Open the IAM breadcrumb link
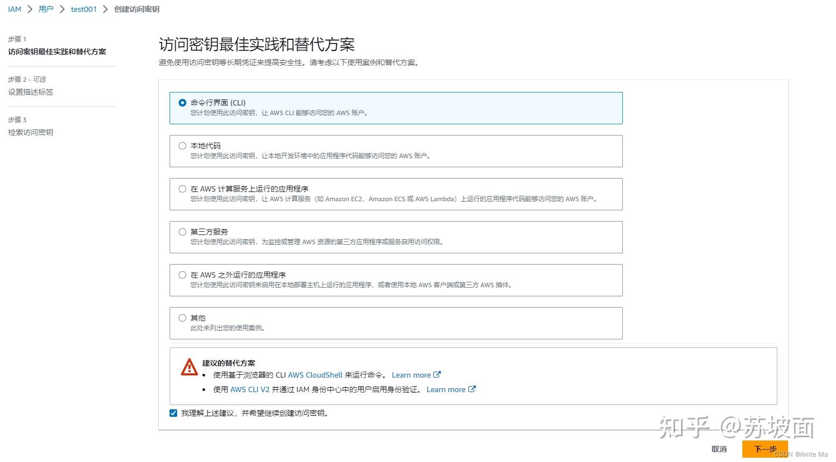Image resolution: width=836 pixels, height=462 pixels. (14, 9)
